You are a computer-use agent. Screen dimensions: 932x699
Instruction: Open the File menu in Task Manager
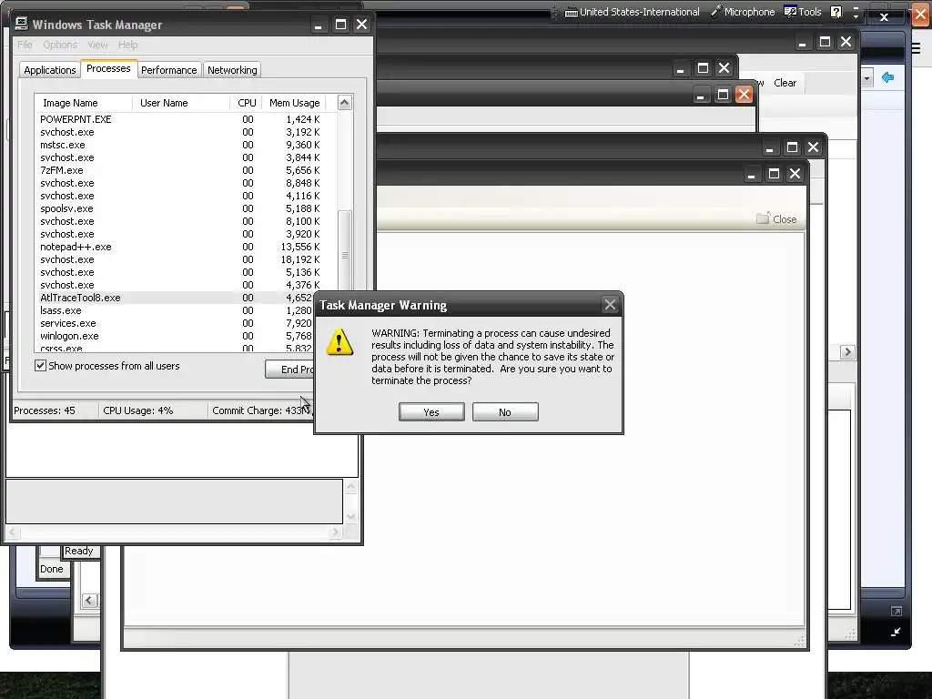(25, 45)
